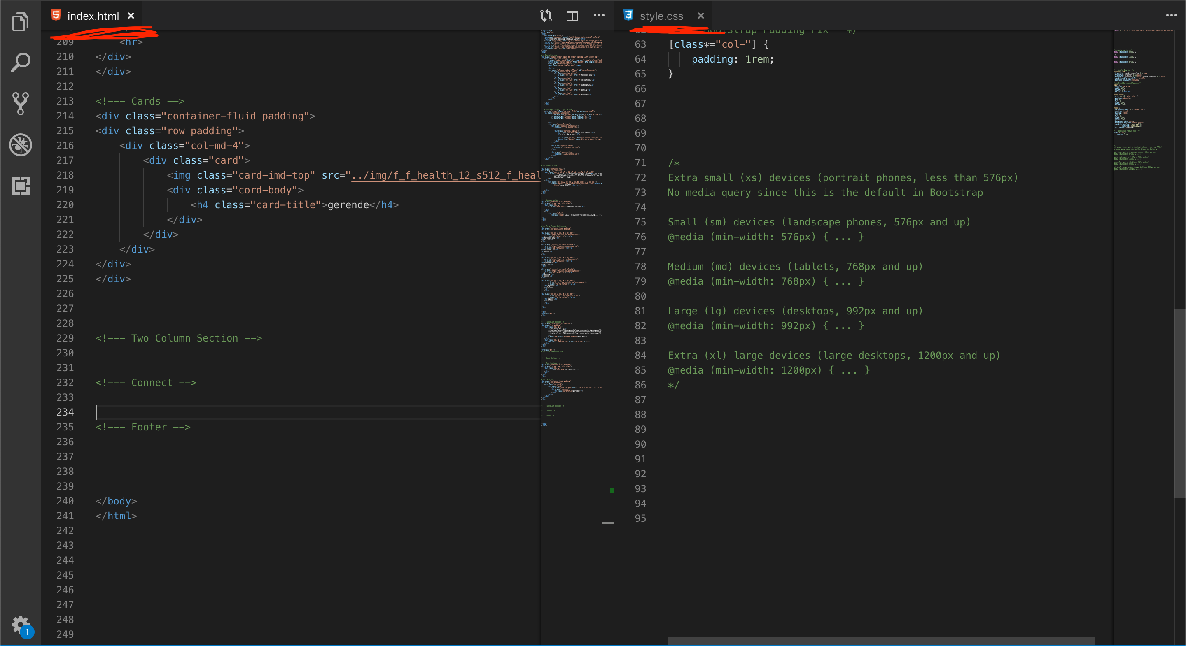The width and height of the screenshot is (1186, 646).
Task: Click the row padding div line
Action: 169,131
